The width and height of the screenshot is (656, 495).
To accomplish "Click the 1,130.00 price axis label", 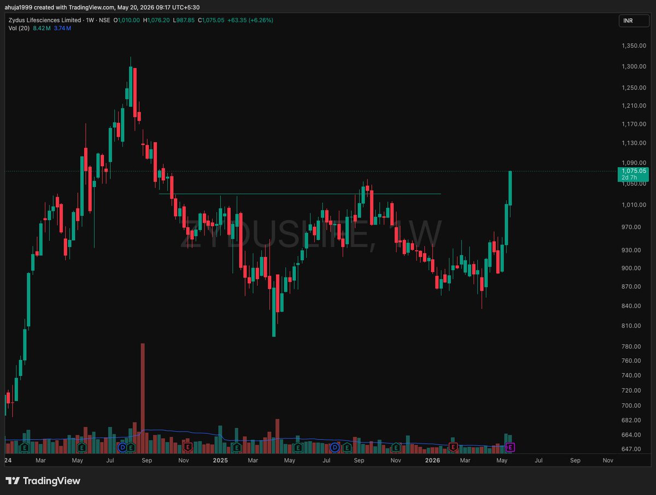I will pos(634,143).
